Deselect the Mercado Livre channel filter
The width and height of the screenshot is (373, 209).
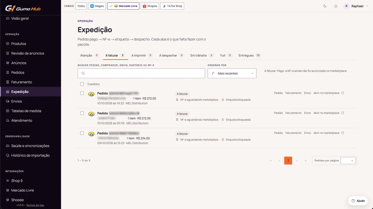[123, 6]
